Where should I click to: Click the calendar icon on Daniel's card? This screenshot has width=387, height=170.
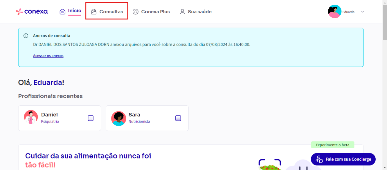(x=91, y=118)
